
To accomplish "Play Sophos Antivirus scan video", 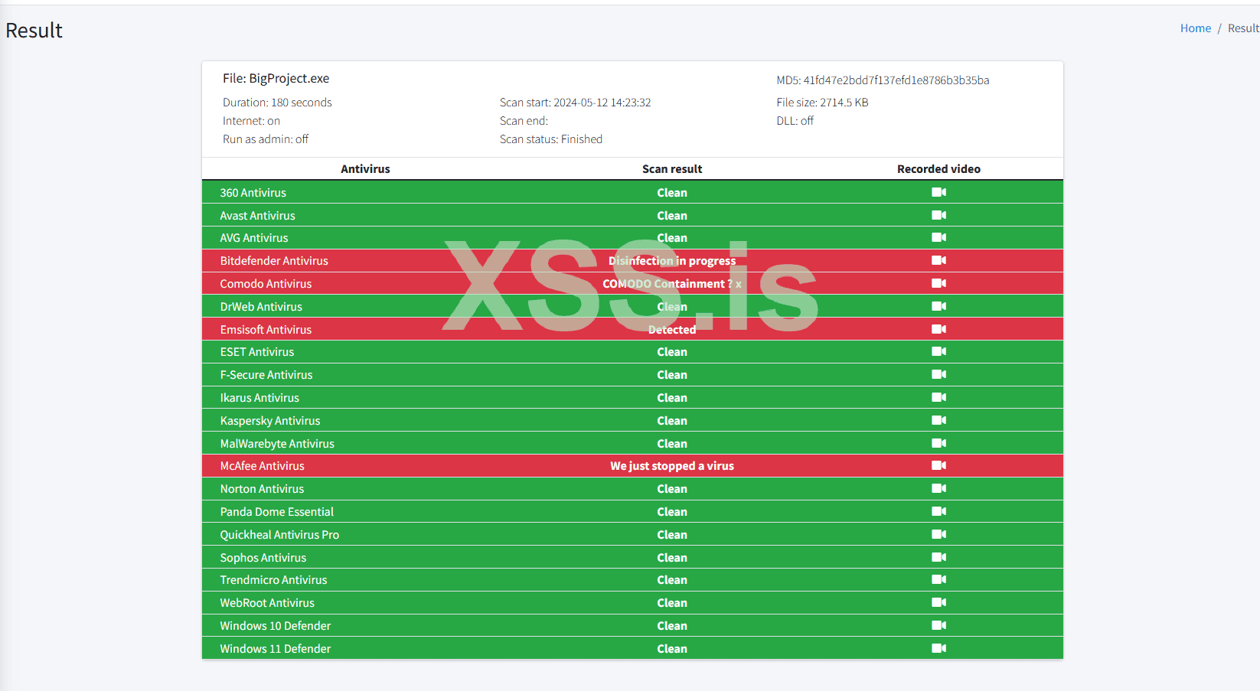I will [x=938, y=557].
